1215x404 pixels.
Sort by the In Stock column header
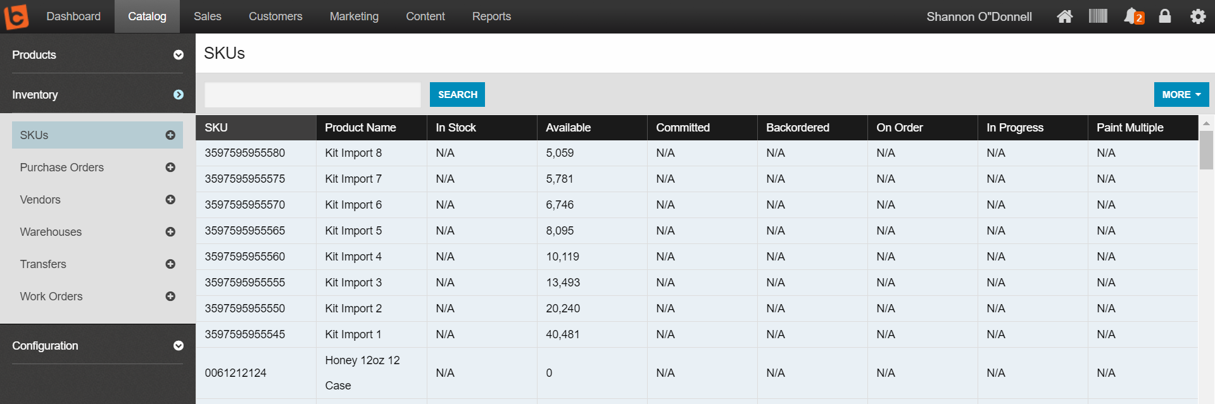tap(482, 128)
